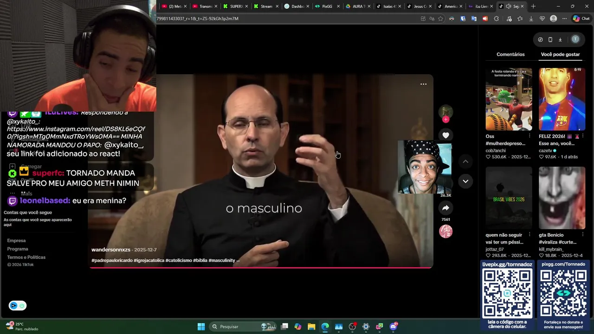594x334 pixels.
Task: Open Discord from the taskbar
Action: click(394, 327)
